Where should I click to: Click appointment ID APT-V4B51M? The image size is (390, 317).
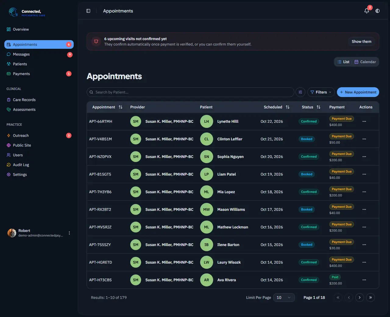(x=101, y=139)
